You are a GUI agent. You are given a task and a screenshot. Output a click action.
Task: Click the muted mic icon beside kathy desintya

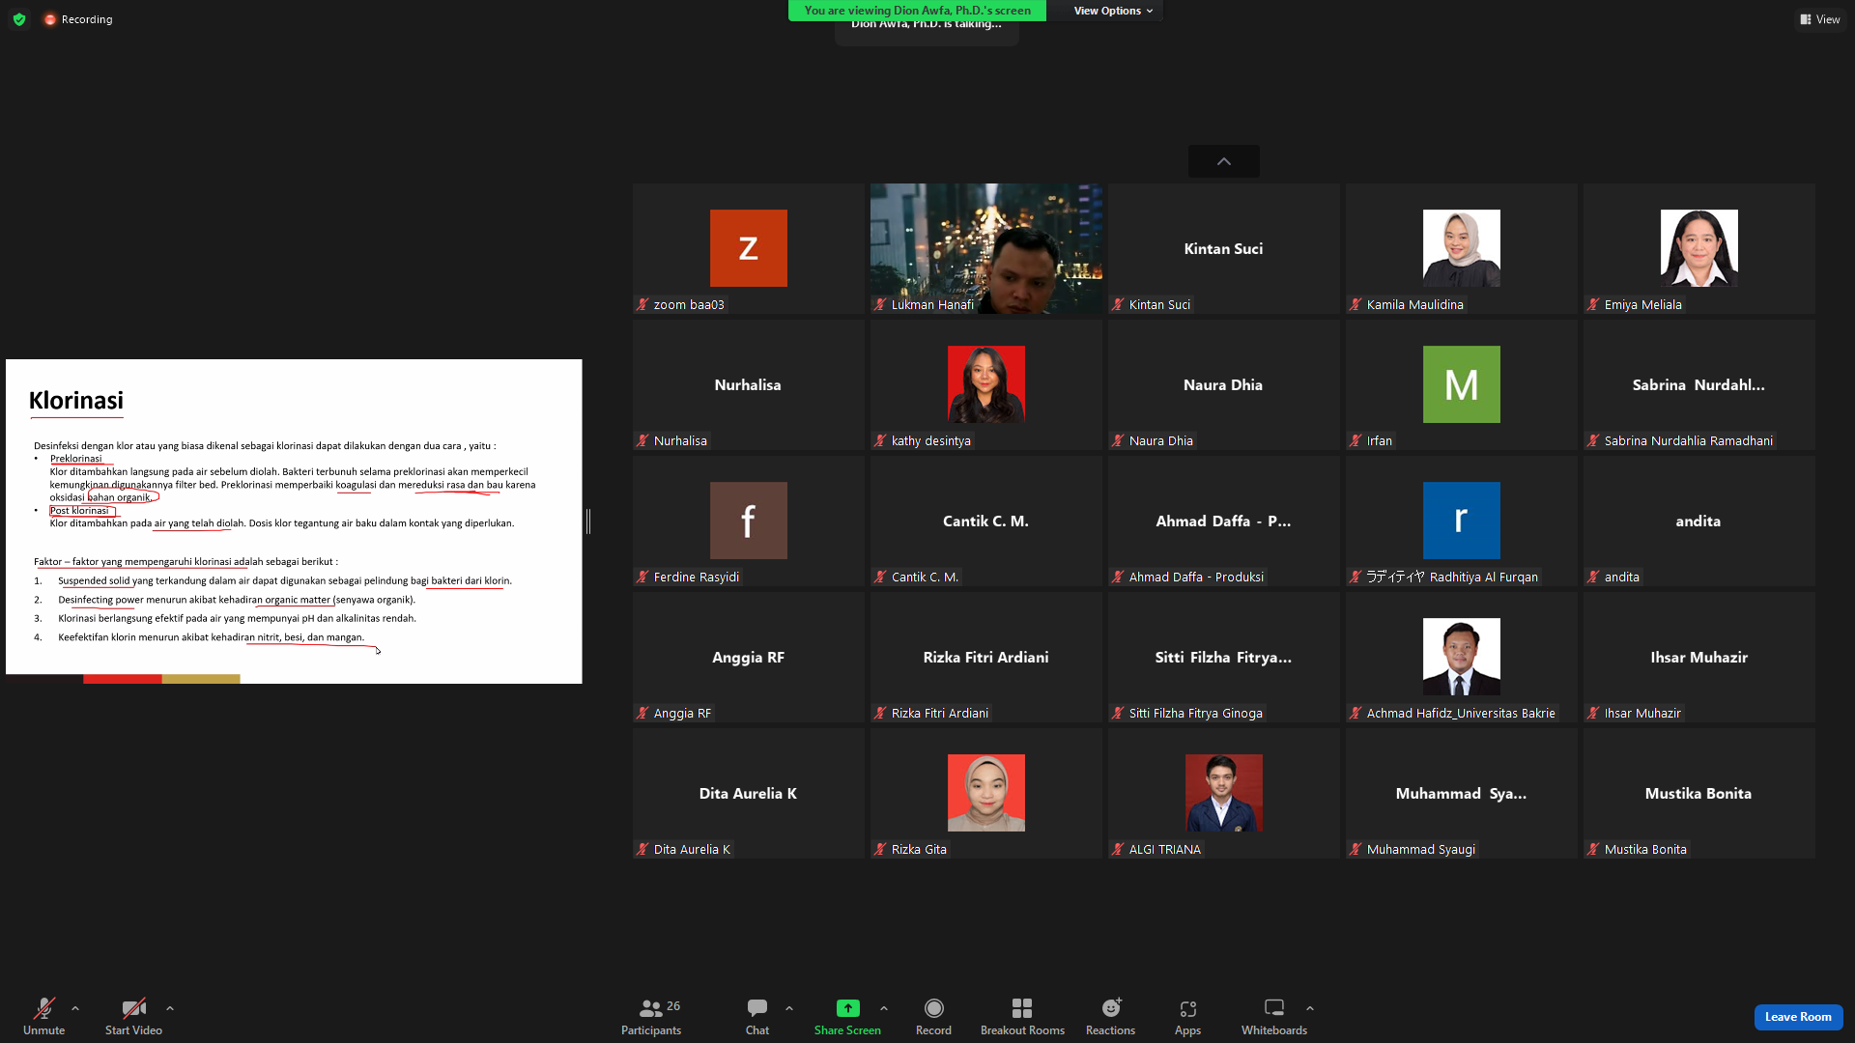click(881, 440)
